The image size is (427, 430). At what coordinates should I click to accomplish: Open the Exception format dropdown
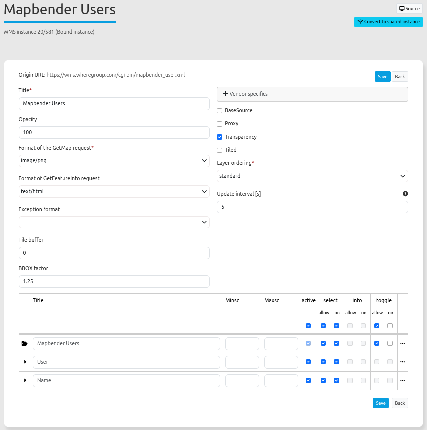(x=114, y=222)
